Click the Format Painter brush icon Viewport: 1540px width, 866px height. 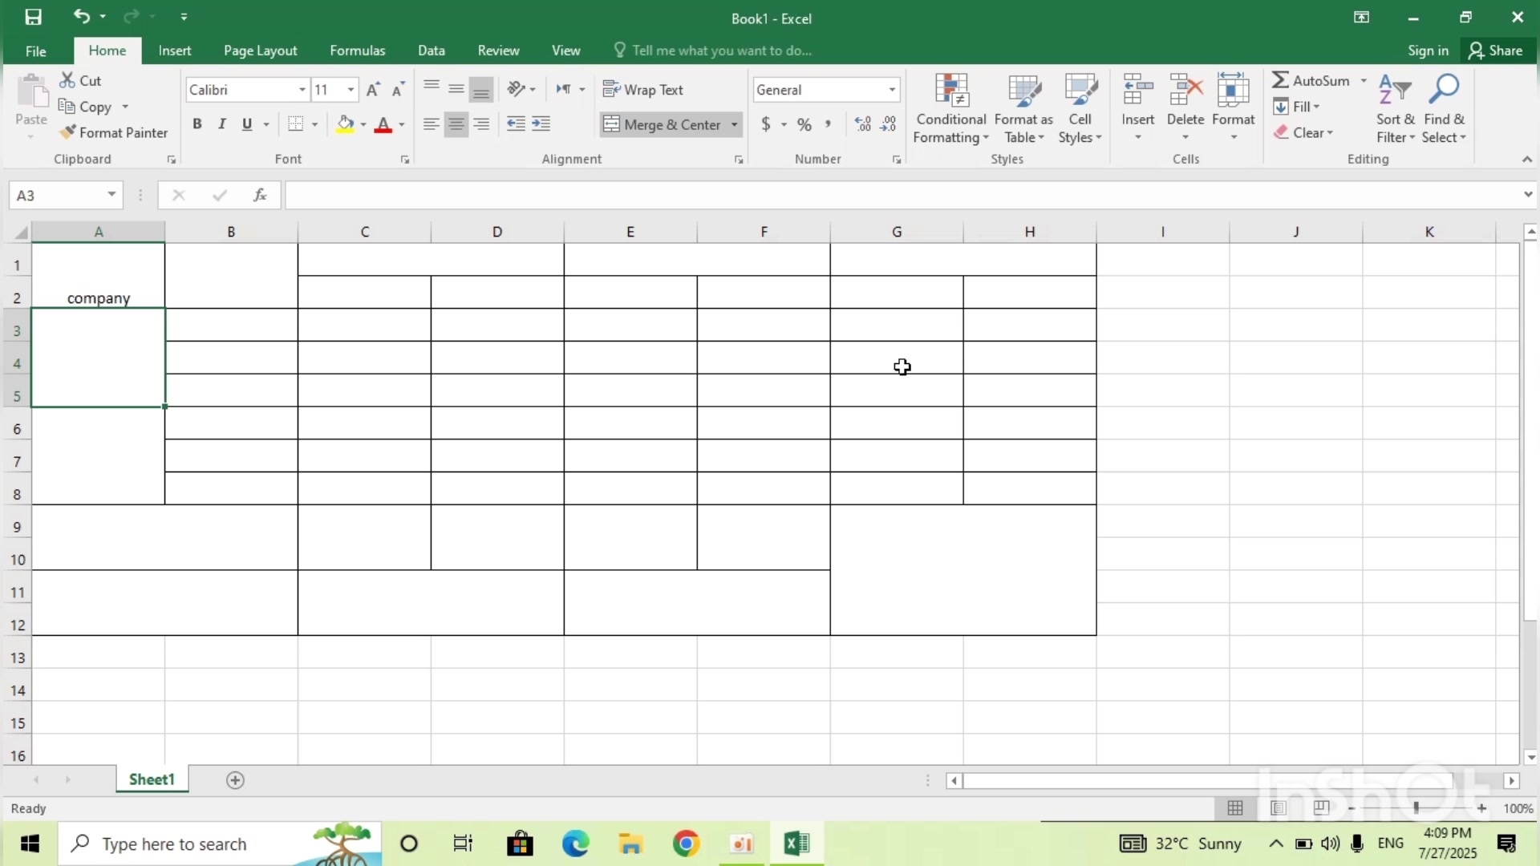click(68, 132)
